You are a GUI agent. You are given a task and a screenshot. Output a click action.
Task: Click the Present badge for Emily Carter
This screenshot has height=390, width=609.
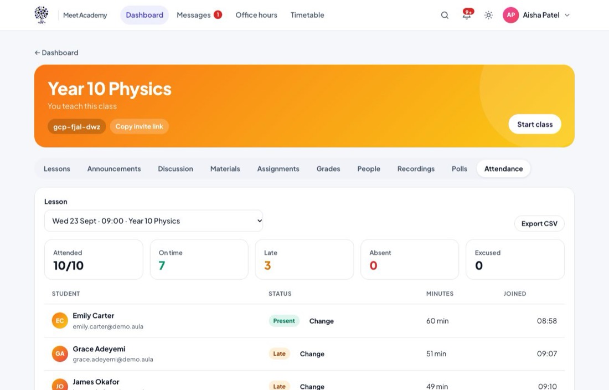(284, 321)
